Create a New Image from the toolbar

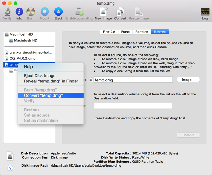tap(104, 12)
